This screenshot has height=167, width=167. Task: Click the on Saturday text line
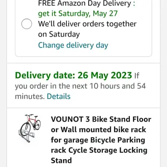(59, 34)
